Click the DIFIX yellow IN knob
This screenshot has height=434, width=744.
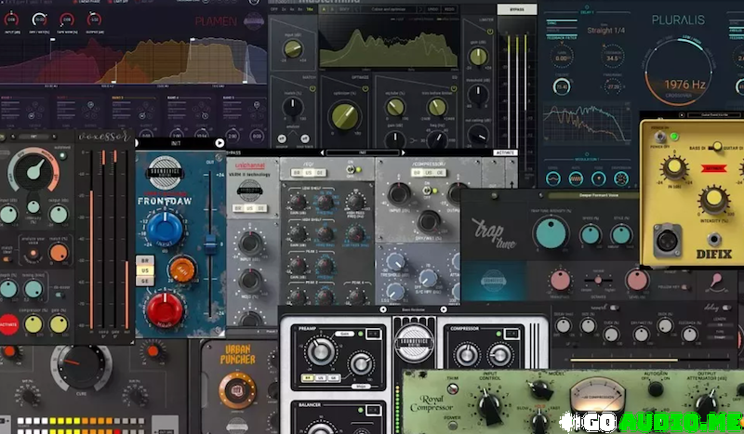coord(674,168)
